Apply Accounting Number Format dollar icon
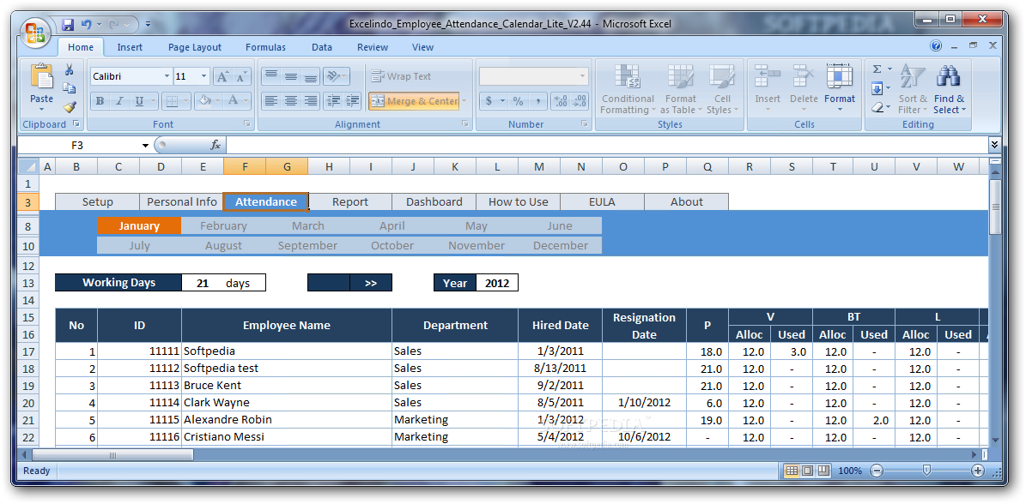The image size is (1026, 504). (489, 101)
